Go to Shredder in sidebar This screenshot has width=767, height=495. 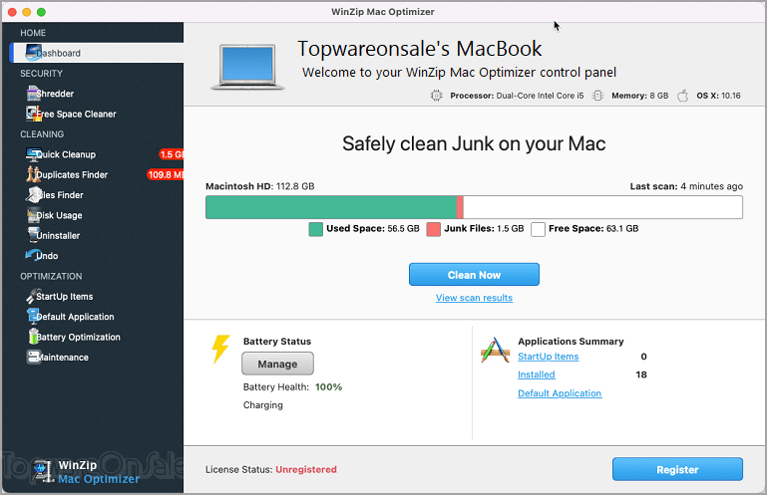tap(55, 94)
